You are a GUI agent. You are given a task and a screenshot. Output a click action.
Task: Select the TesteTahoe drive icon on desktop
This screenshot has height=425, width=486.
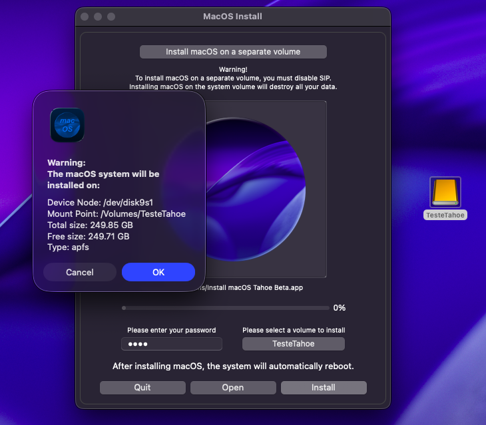click(x=445, y=192)
